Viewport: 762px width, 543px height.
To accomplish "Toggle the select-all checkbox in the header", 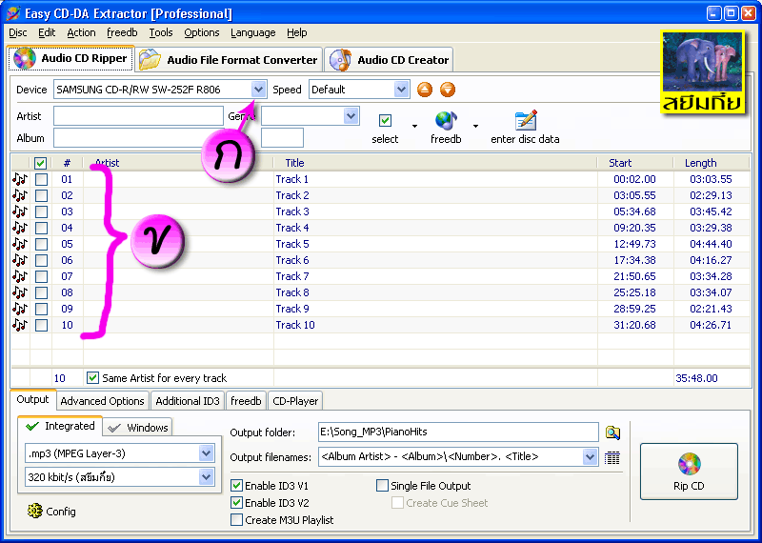I will (41, 163).
